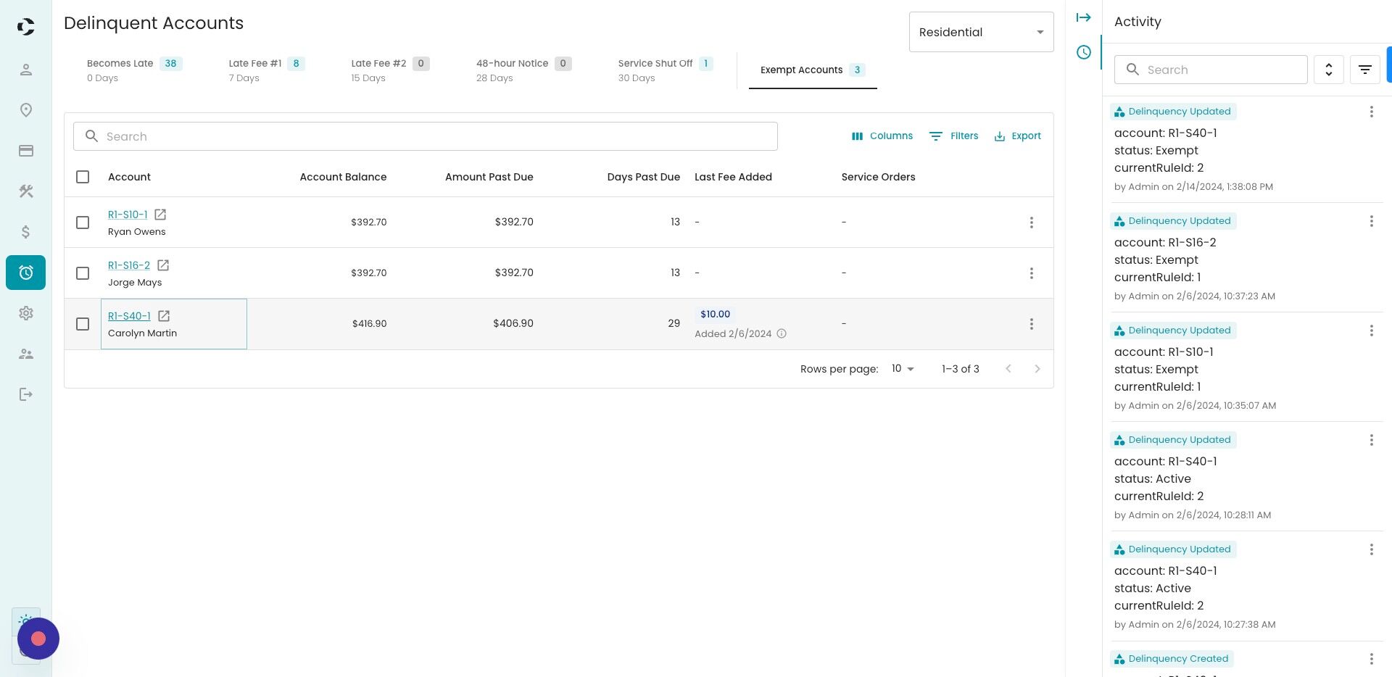Open the billing dollar sign sidebar icon
Viewport: 1392px width, 677px height.
[26, 232]
